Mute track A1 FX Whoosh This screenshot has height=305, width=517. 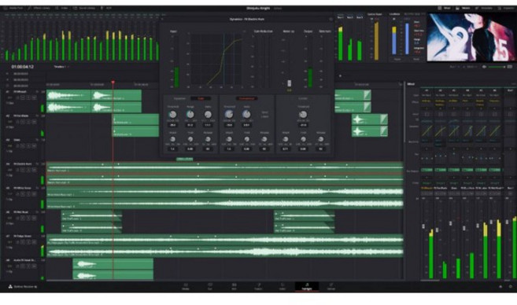[x=35, y=97]
